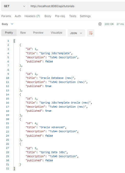Click the "Oracle Database (new)" title value
Viewport: 125px width, 173px height.
[57, 78]
